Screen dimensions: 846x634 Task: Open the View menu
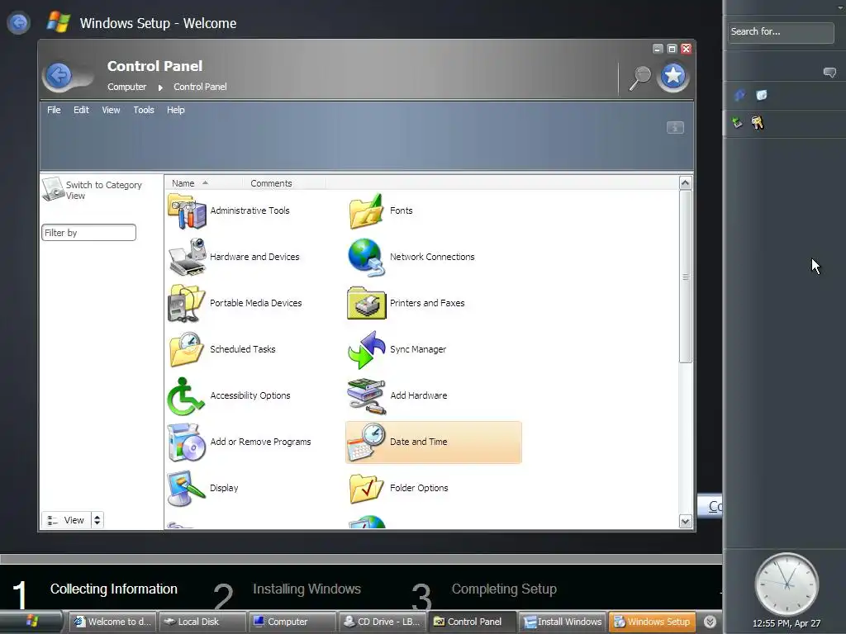pyautogui.click(x=112, y=110)
